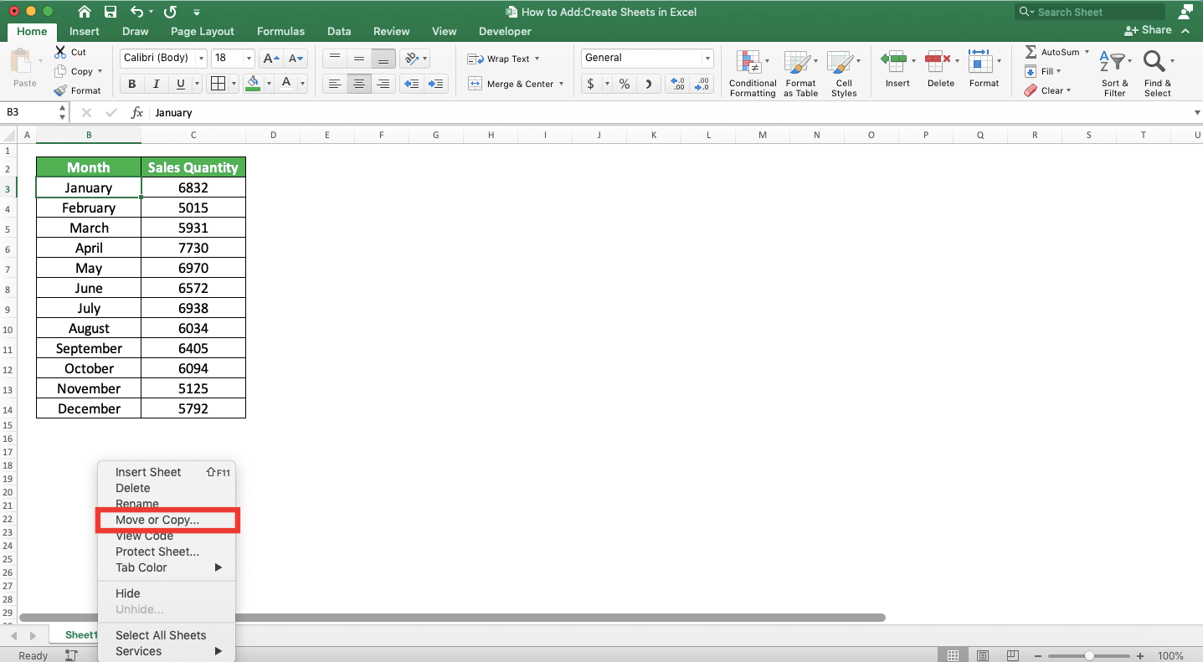The image size is (1203, 662).
Task: Click Protect Sheet in the context menu
Action: click(x=157, y=552)
